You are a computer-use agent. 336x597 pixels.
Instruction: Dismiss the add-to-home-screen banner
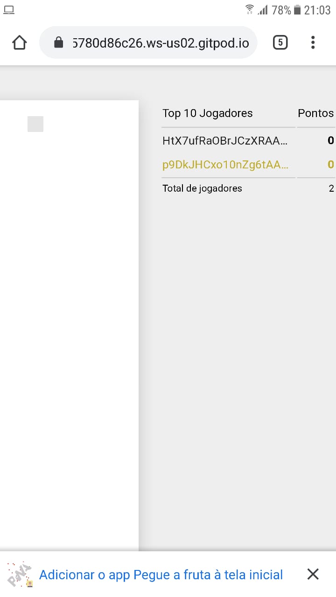pos(313,574)
